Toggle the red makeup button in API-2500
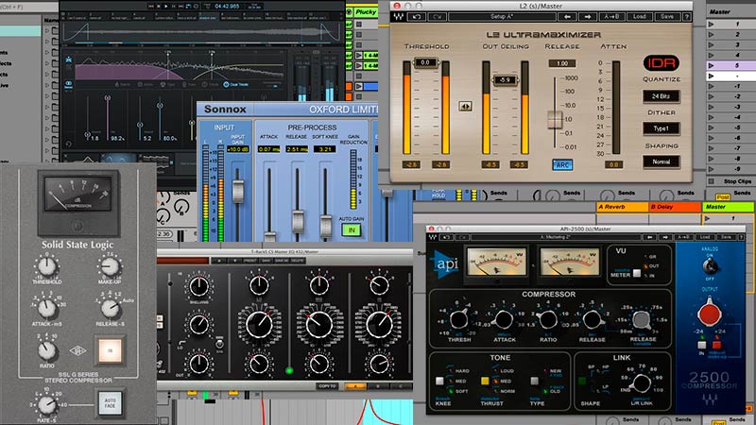Screen dimensions: 756x425 (717, 345)
